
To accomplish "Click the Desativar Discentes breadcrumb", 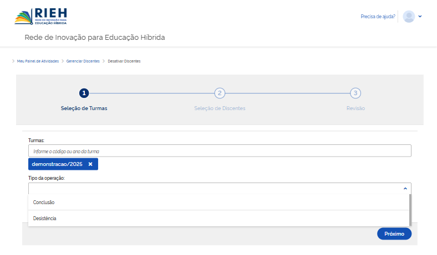I will [x=124, y=61].
